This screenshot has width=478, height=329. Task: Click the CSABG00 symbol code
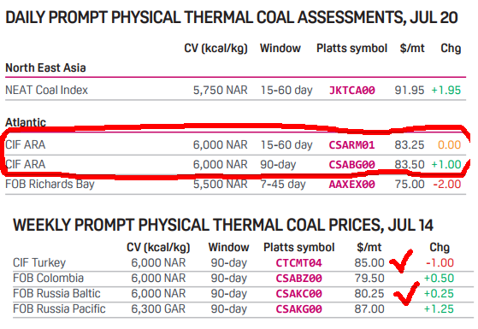pos(351,165)
